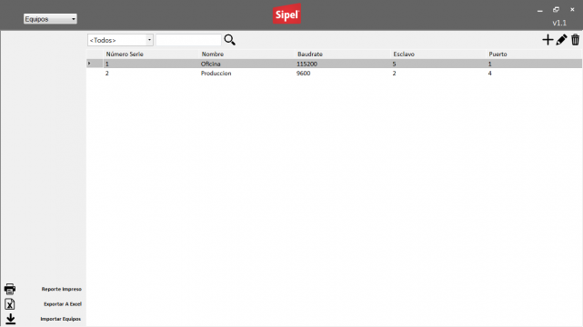Sort by Baudrate column header
The width and height of the screenshot is (583, 327).
(310, 54)
